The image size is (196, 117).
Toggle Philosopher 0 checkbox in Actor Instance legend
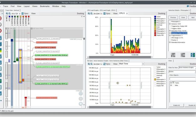tap(155, 69)
